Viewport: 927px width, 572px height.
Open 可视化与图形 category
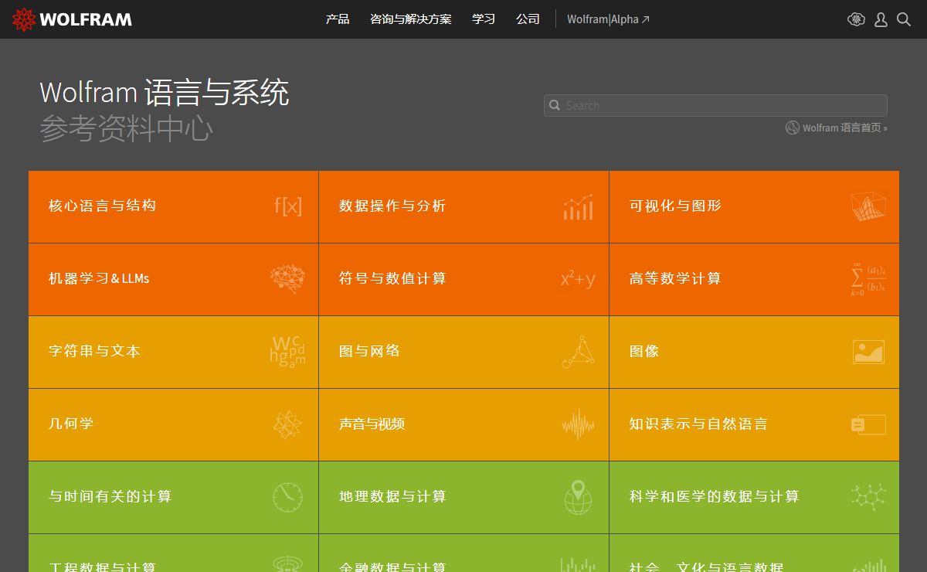tap(754, 206)
